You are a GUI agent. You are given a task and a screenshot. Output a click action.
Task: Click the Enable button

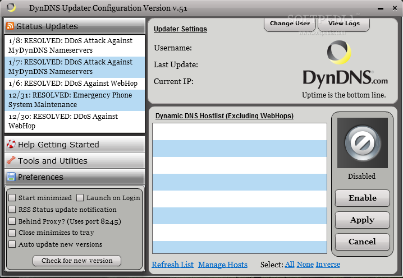point(363,198)
